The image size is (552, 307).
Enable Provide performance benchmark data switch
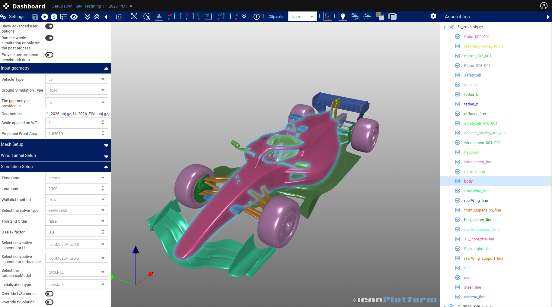click(x=49, y=55)
